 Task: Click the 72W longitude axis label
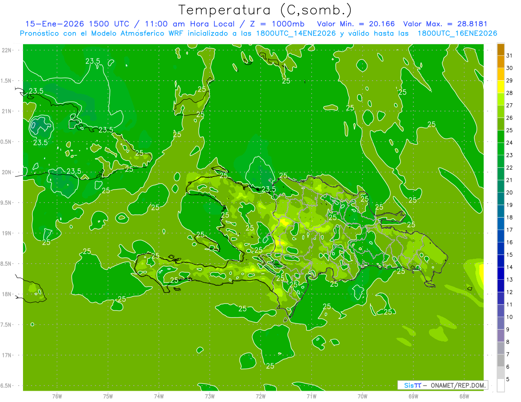click(260, 396)
